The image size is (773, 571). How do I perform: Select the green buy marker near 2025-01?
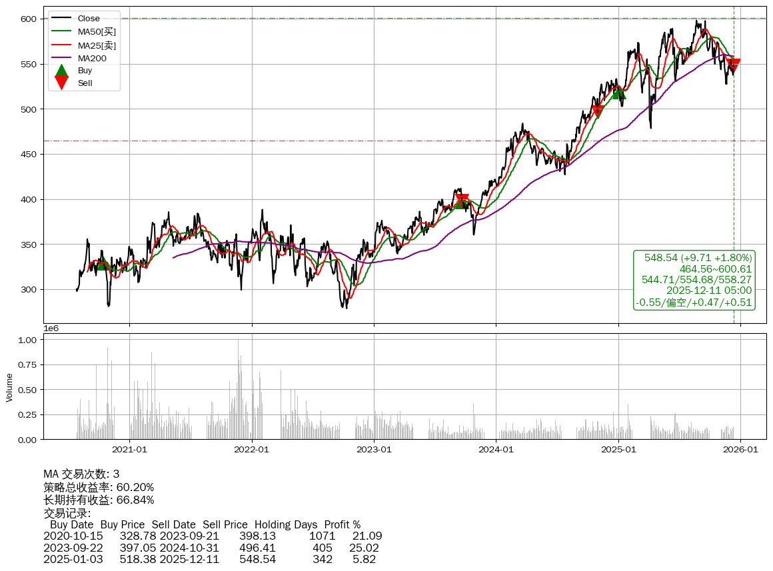[x=619, y=93]
